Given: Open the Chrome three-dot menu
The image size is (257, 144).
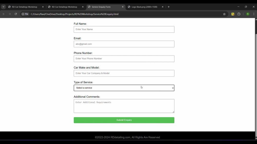Looking at the screenshot, I should click(x=254, y=14).
